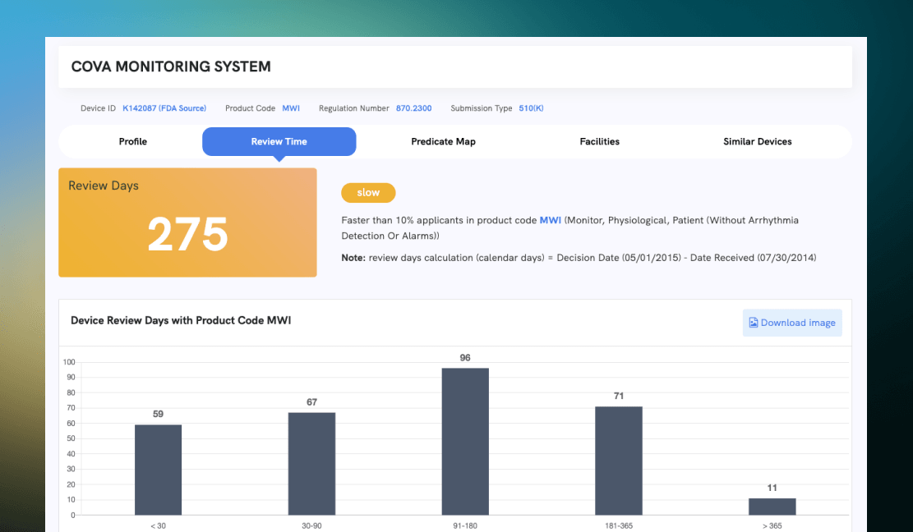Select the Review Time tab

point(279,142)
